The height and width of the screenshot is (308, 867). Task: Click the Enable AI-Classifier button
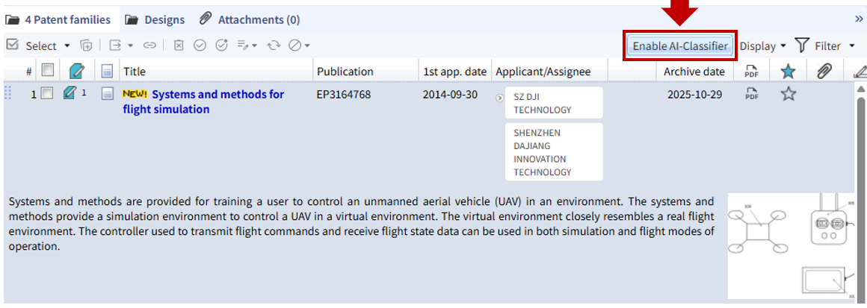[679, 45]
